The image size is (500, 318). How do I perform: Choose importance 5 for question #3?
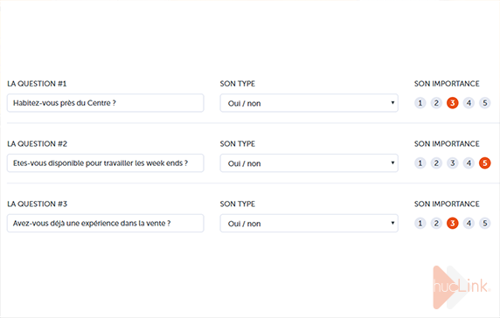485,224
